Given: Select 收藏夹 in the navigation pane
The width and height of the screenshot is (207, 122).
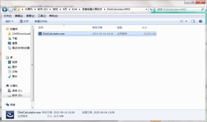Looking at the screenshot, I should pos(14,29).
